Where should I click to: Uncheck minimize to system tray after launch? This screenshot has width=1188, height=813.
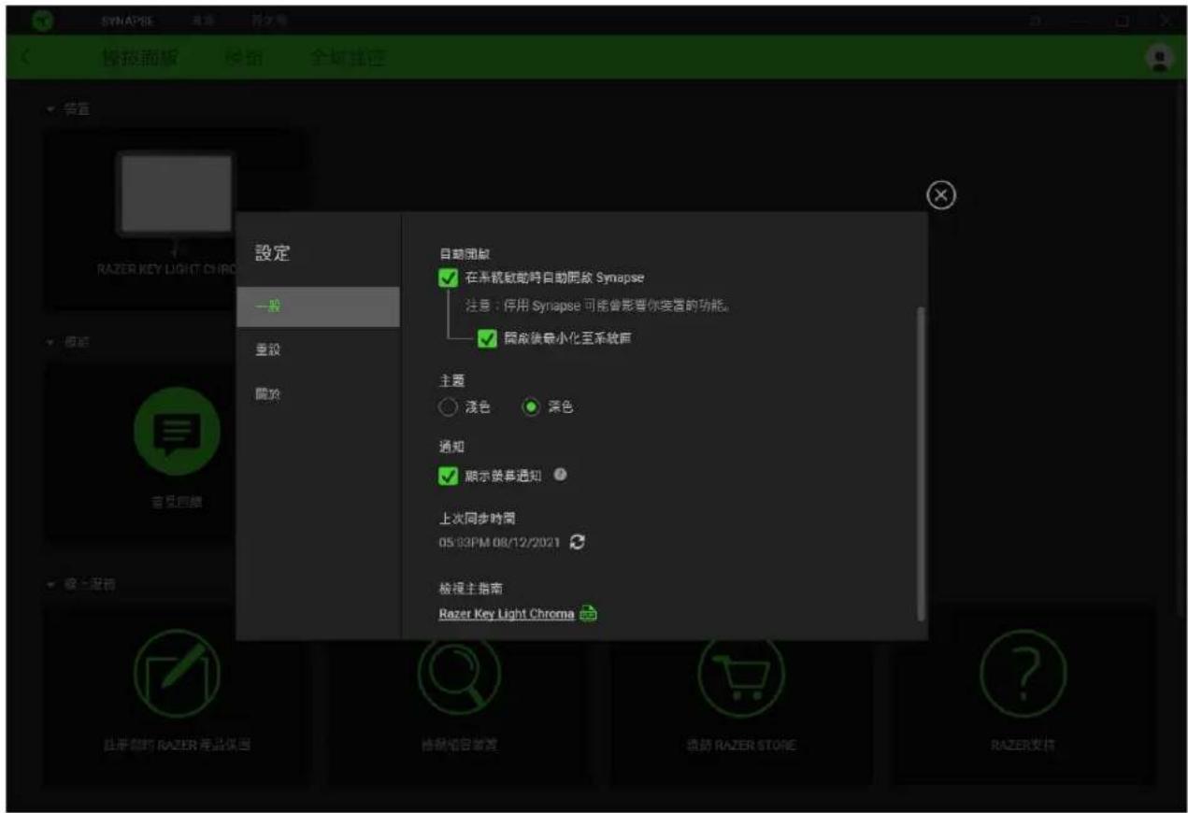pos(486,339)
